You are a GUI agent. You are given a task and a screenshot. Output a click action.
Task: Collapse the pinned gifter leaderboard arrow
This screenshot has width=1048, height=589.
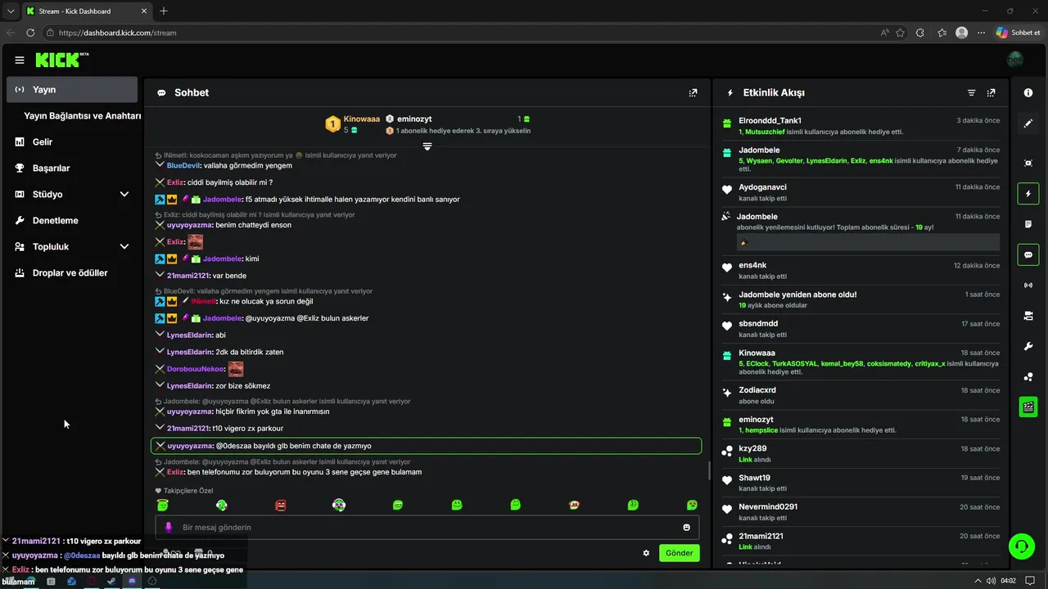click(427, 146)
